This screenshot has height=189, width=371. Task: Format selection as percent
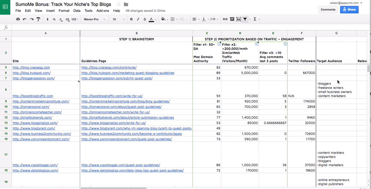point(54,19)
